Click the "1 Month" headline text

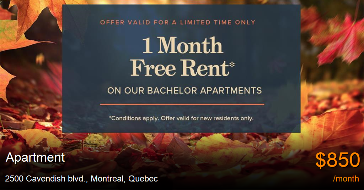point(182,45)
